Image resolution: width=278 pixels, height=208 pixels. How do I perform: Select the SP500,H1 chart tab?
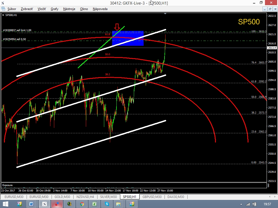tap(129, 197)
